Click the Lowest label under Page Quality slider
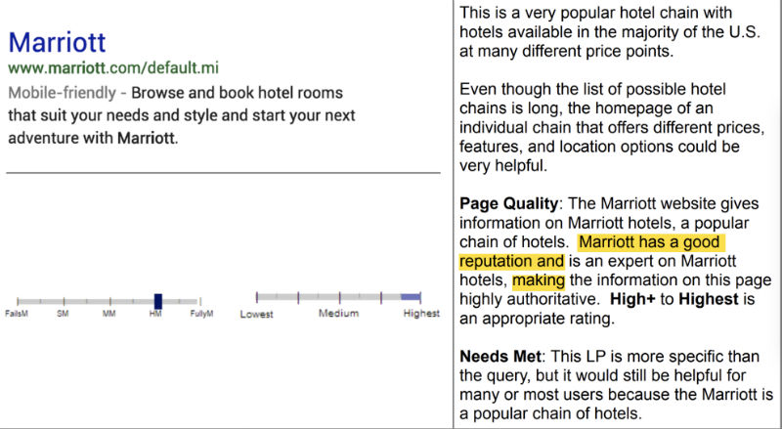This screenshot has width=782, height=429. tap(257, 314)
